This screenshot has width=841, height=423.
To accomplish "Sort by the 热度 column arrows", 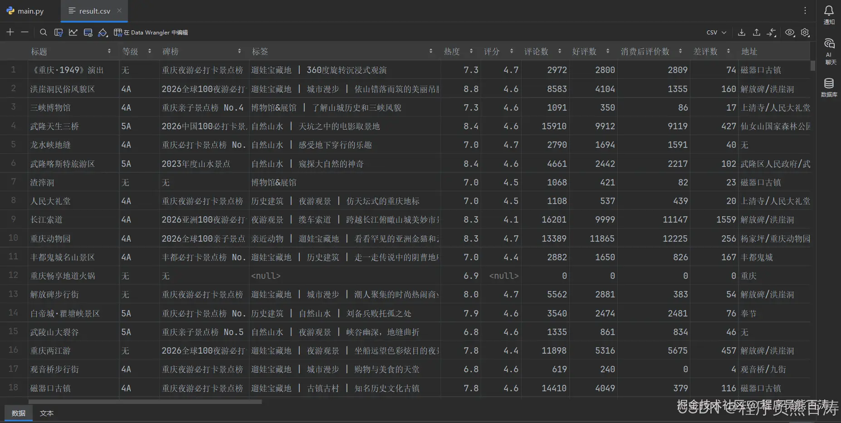I will click(x=471, y=51).
